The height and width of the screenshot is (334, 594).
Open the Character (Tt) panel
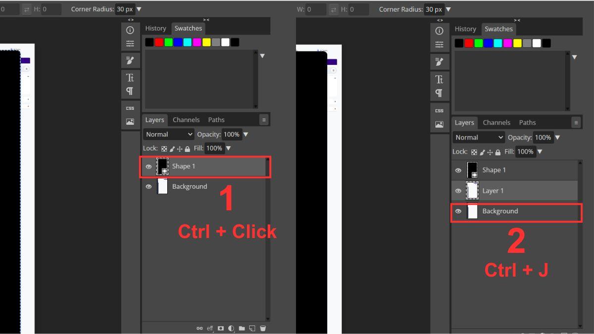coord(130,77)
